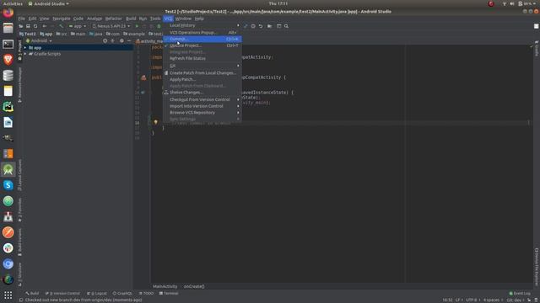This screenshot has height=303, width=540.
Task: Open the highlighted Commit menu entry
Action: [202, 39]
